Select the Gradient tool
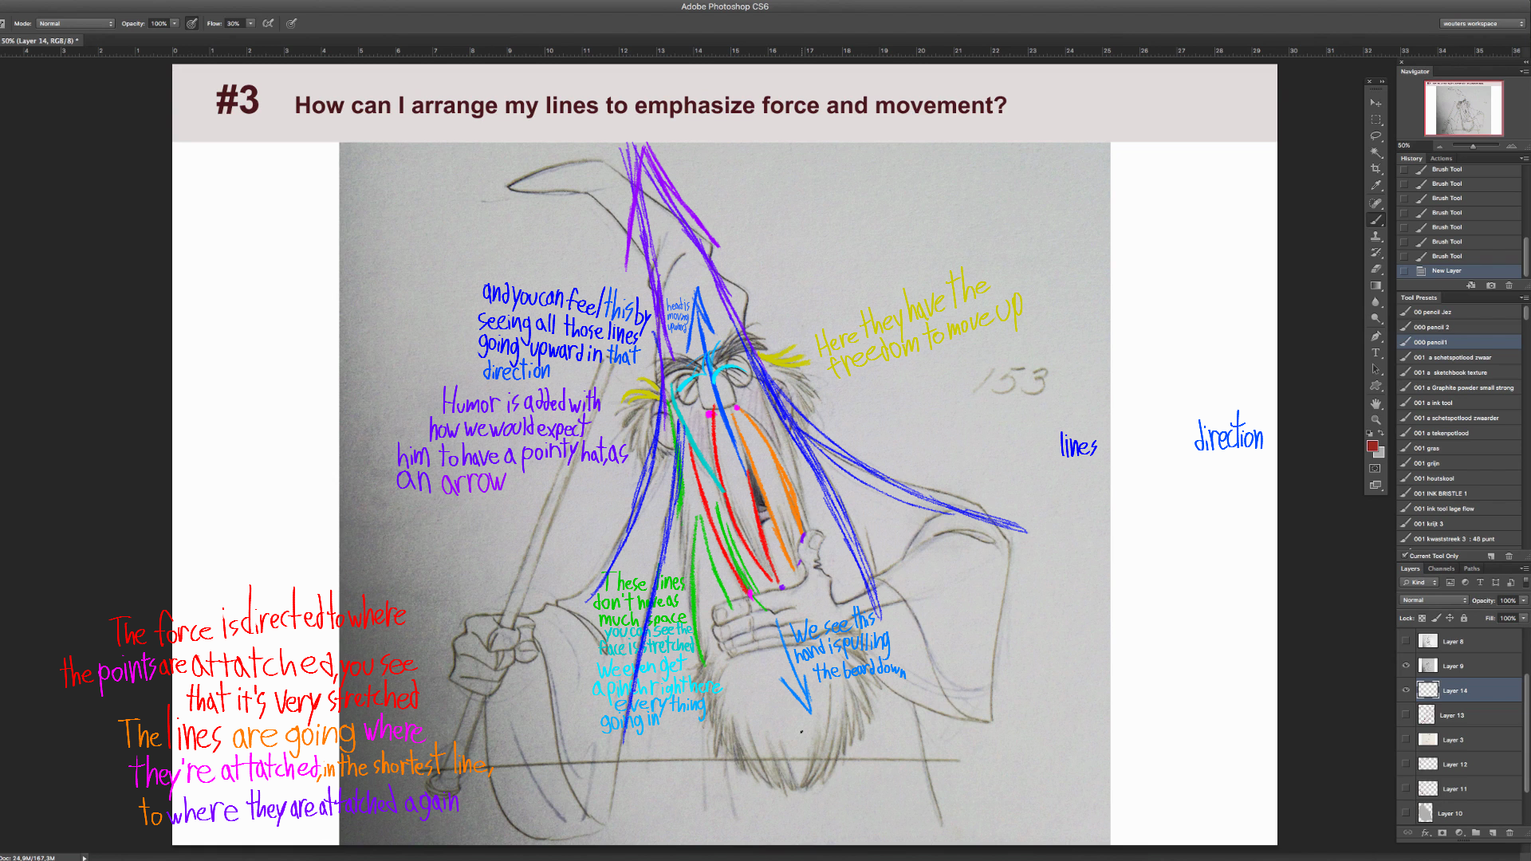The image size is (1531, 861). click(x=1376, y=285)
